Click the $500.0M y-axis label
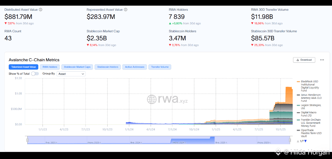Viewport: 332px width, 159px height. [x=17, y=109]
